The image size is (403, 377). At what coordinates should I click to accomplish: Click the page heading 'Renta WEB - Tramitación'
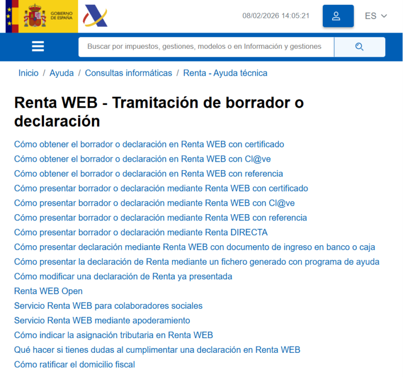click(x=159, y=112)
